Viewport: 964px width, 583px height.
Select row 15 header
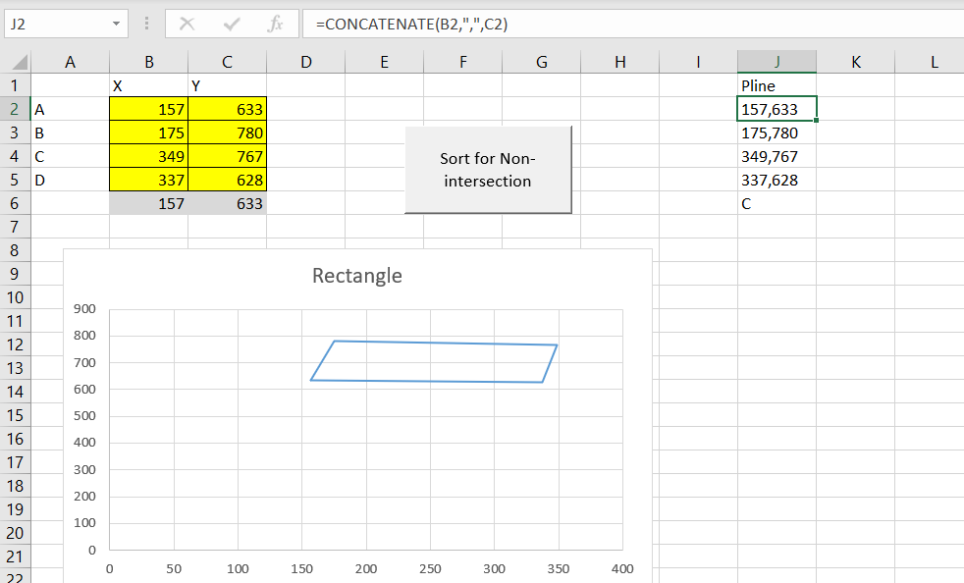coord(15,415)
